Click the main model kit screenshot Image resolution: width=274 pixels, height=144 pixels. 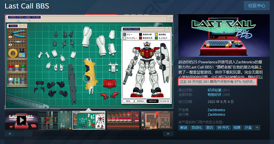[x=89, y=62]
